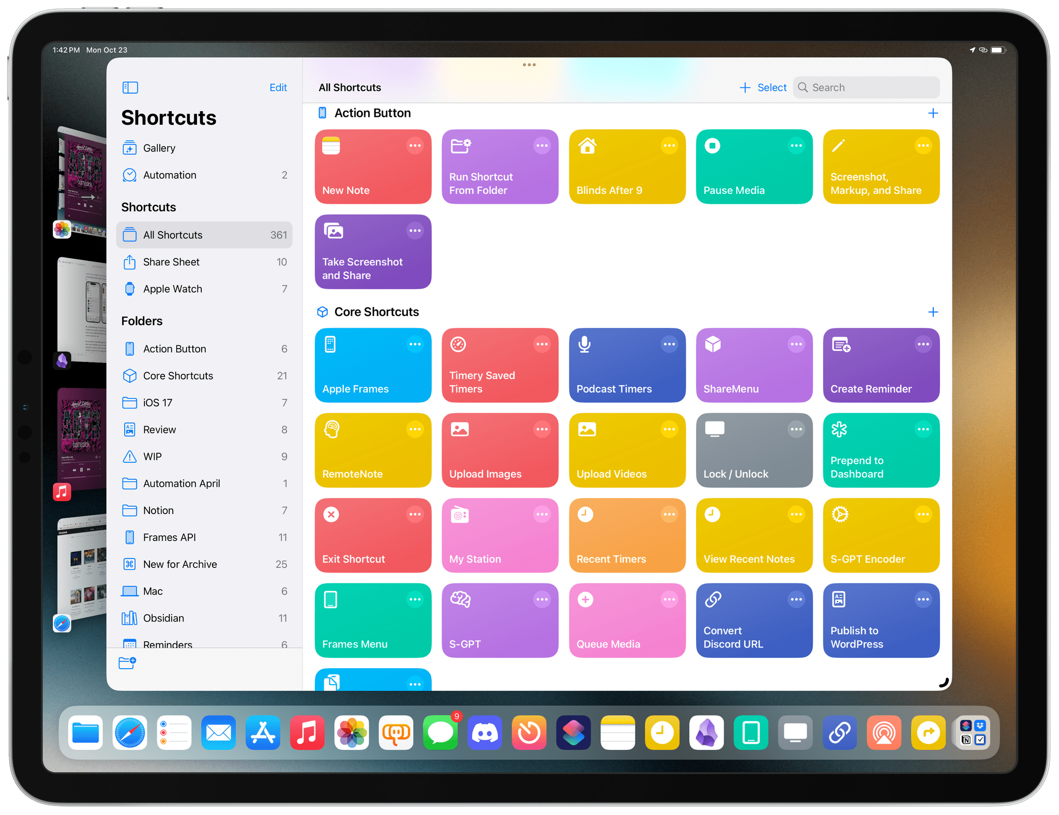Viewport: 1059px width, 815px height.
Task: Open options for Lock / Unlock shortcut
Action: (x=796, y=429)
